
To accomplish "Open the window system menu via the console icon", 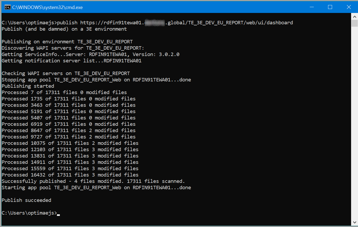I will point(7,7).
